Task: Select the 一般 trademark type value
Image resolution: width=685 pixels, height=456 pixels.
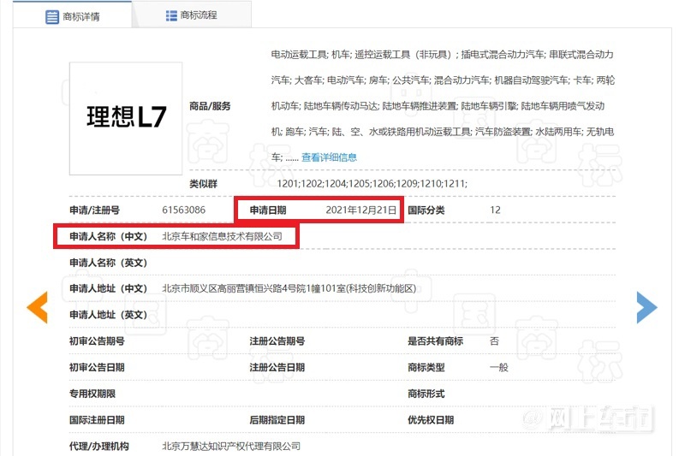Action: 499,367
